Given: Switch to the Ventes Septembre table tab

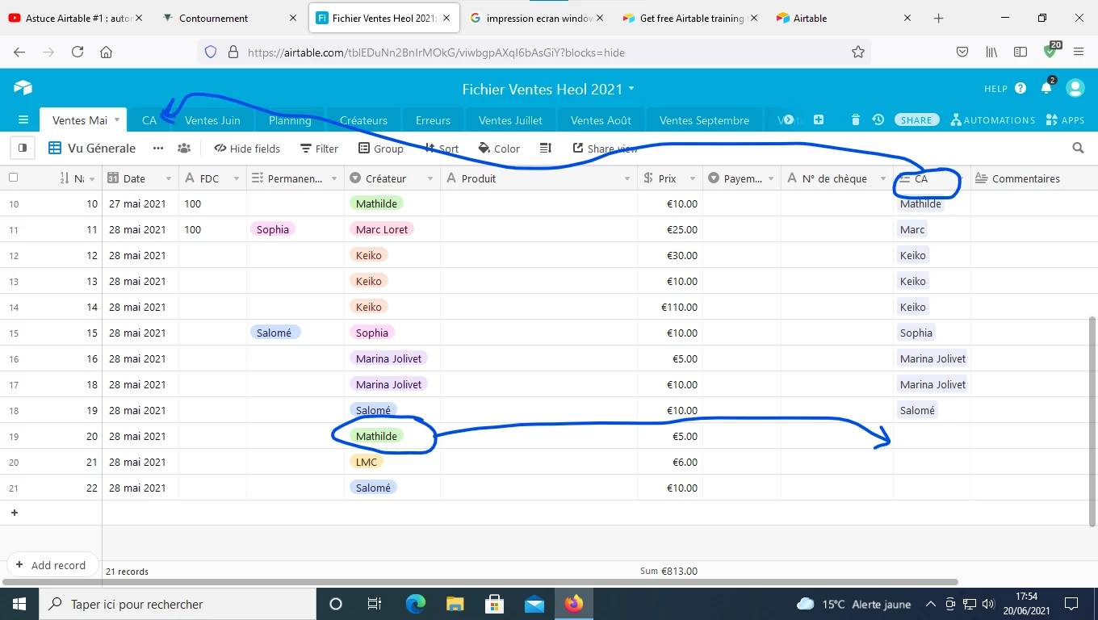Looking at the screenshot, I should tap(704, 120).
